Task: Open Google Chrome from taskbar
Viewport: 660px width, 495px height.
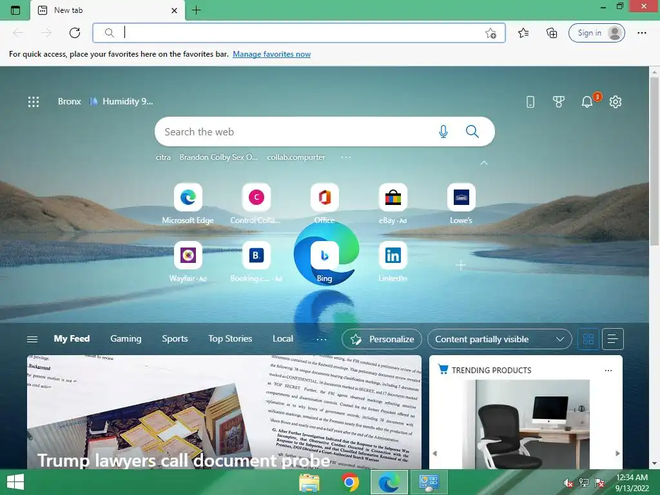Action: click(349, 482)
